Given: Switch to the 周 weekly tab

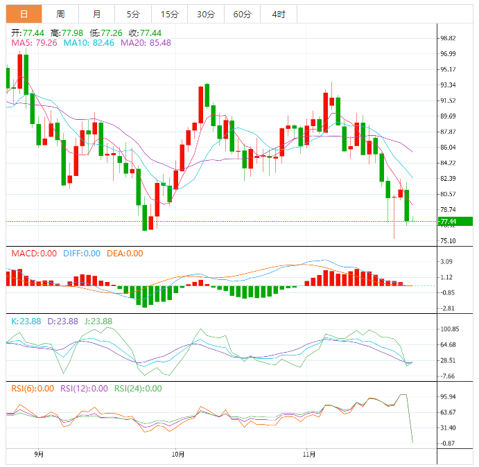Looking at the screenshot, I should pyautogui.click(x=60, y=14).
